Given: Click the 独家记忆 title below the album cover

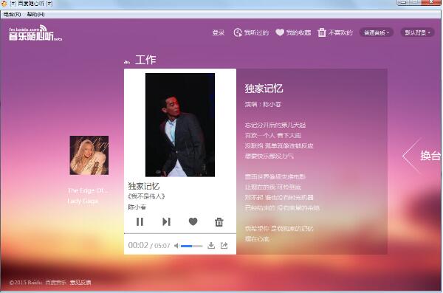Looking at the screenshot, I should click(144, 186).
